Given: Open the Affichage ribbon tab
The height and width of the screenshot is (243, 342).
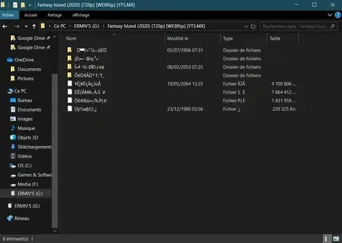Looking at the screenshot, I should pos(80,15).
